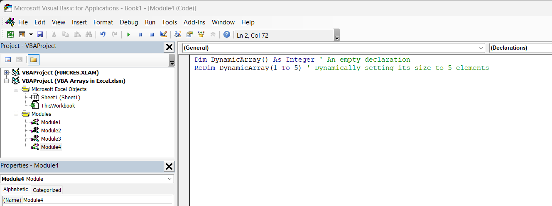Open Properties Window toolbar icon
Screen dimensions: 552x206
[189, 35]
